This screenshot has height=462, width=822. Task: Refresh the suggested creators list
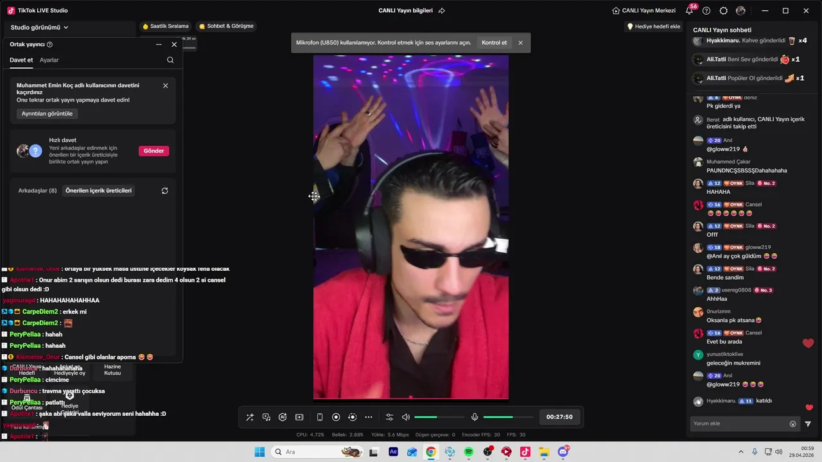pos(164,191)
